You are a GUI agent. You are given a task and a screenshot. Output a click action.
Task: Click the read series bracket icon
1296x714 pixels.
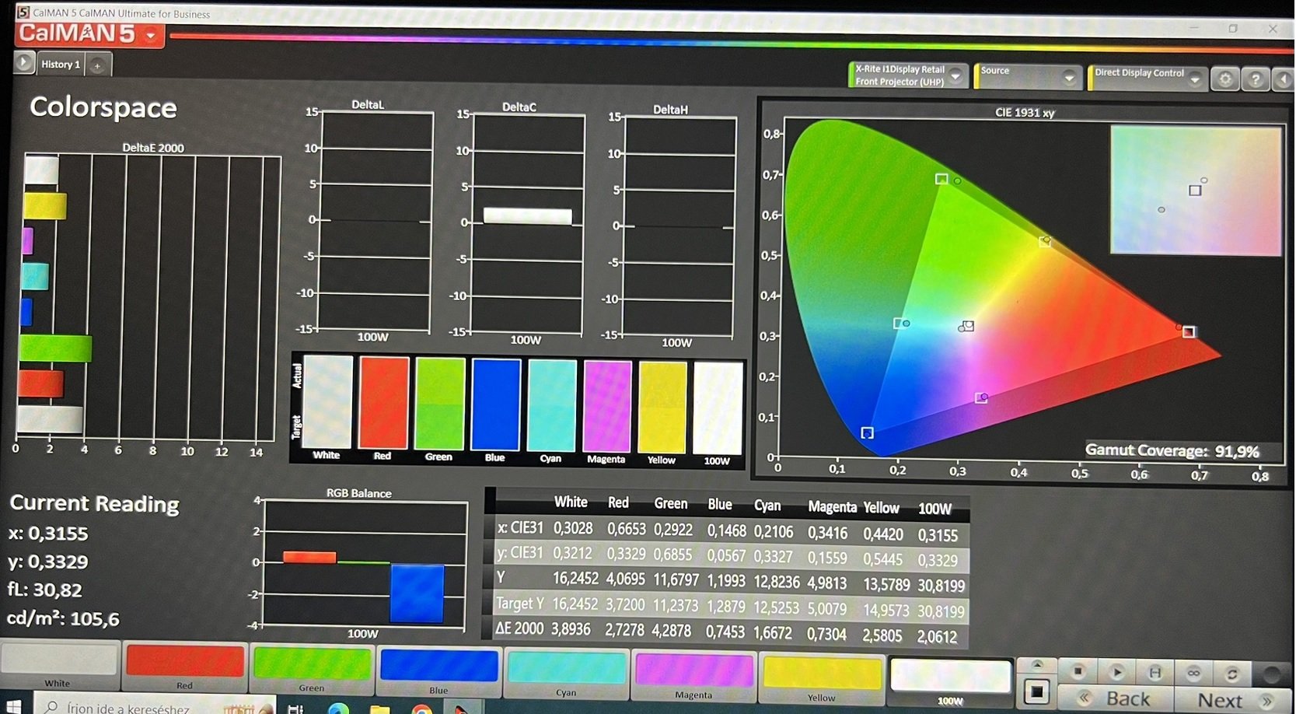(1155, 672)
